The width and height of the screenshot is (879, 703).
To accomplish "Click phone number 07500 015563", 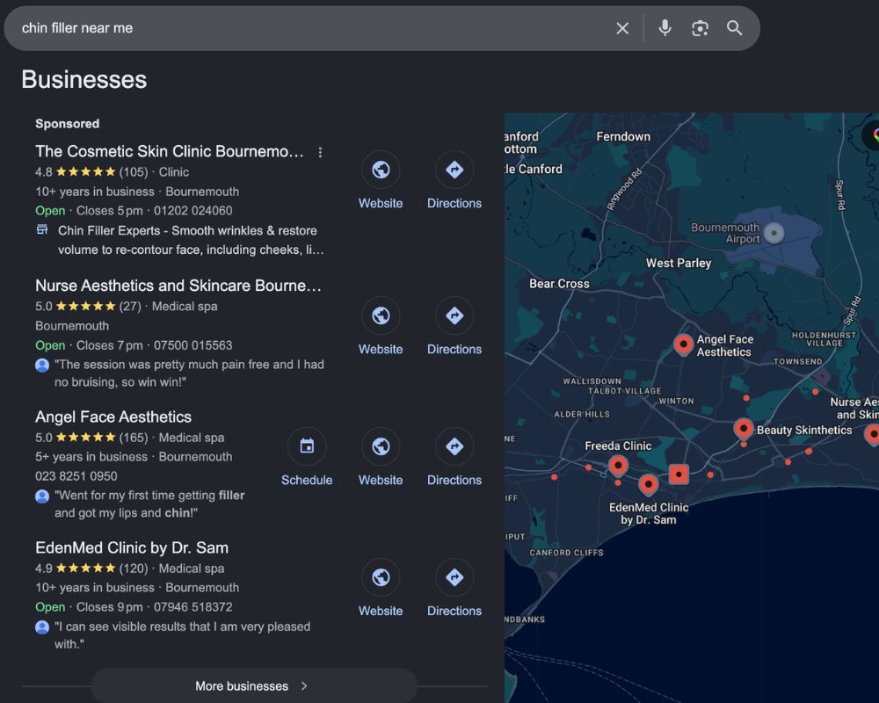I will (x=193, y=345).
